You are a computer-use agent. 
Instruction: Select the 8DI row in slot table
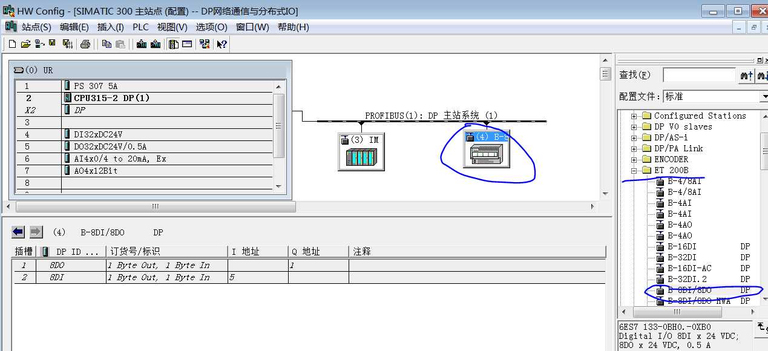(x=309, y=277)
